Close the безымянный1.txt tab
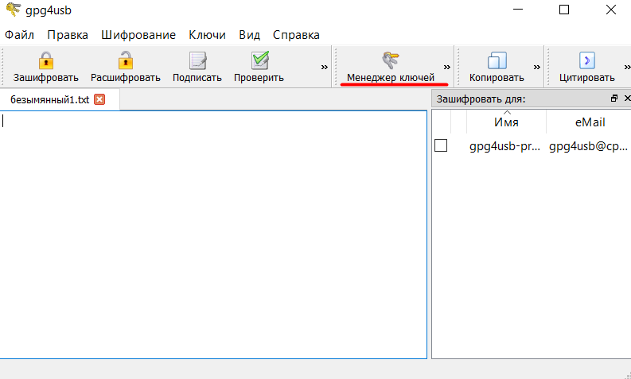631x379 pixels. pos(99,99)
